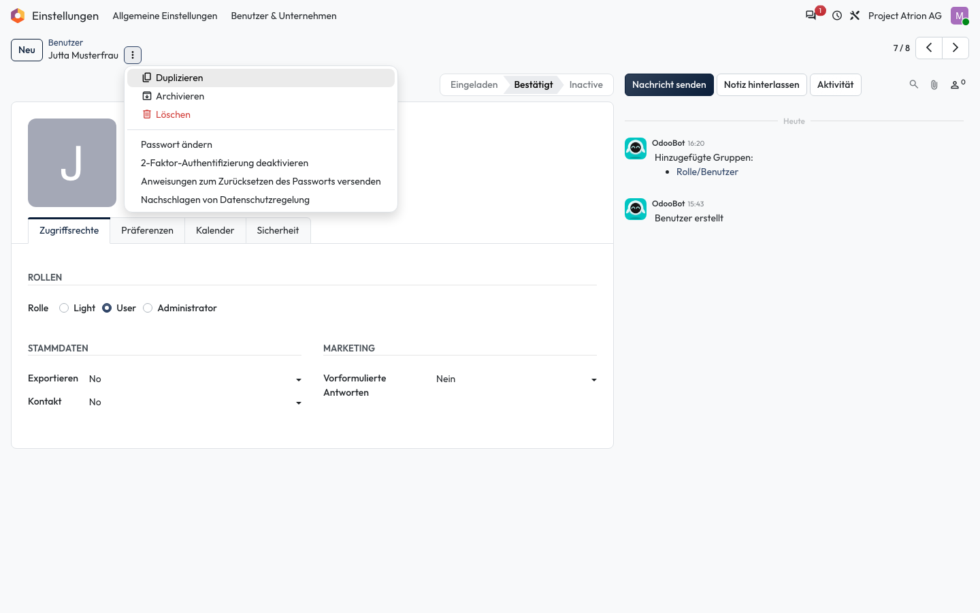Open the Exportieren dropdown

(195, 379)
